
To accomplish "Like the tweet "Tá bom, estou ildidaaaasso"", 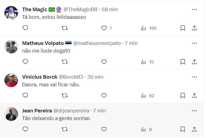I will pyautogui.click(x=104, y=28).
